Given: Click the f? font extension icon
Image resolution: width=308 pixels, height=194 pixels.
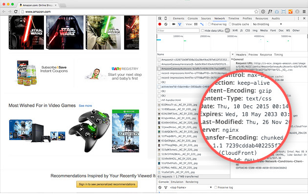Looking at the screenshot, I should 270,12.
